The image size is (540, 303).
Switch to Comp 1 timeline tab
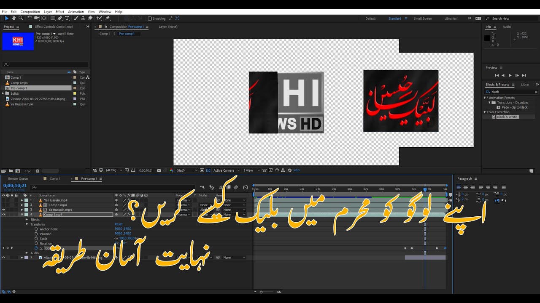click(x=55, y=178)
